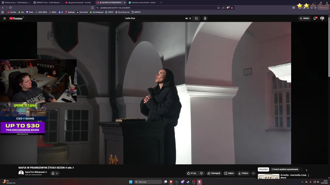
Task: Open the on-screen keyboard in search box
Action: (186, 18)
